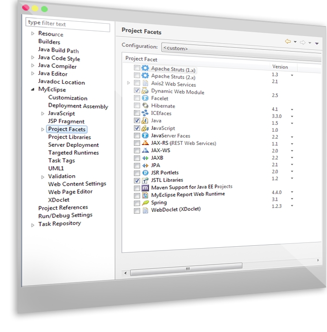Click the JSTL Libraries icon
This screenshot has width=327, height=332.
(145, 180)
